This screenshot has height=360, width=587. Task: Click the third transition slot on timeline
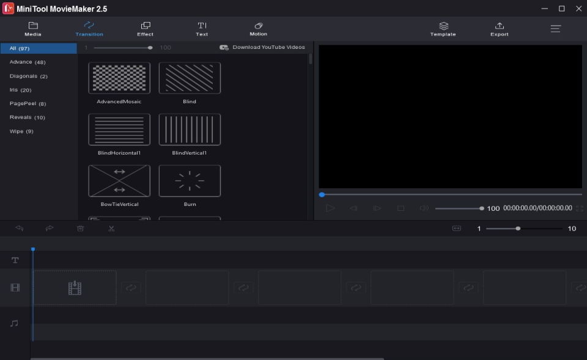coord(356,287)
